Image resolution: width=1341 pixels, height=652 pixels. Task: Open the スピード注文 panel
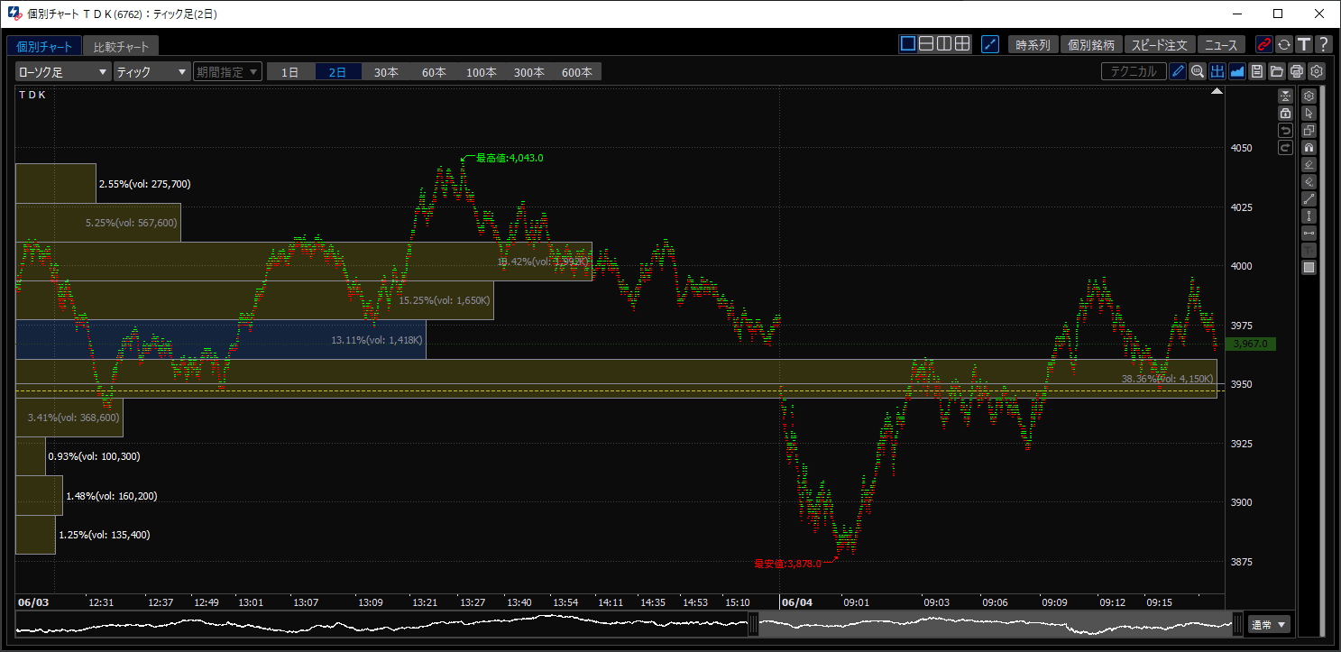pyautogui.click(x=1162, y=44)
